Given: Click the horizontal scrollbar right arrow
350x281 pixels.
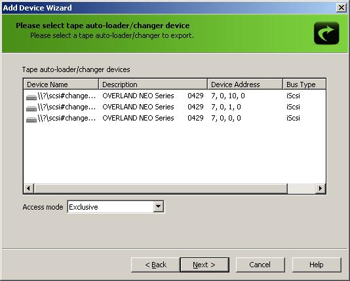Looking at the screenshot, I should click(321, 188).
